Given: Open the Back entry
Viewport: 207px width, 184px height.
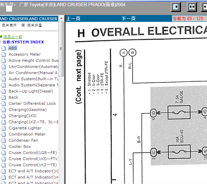Looking at the screenshot, I should [13, 97].
